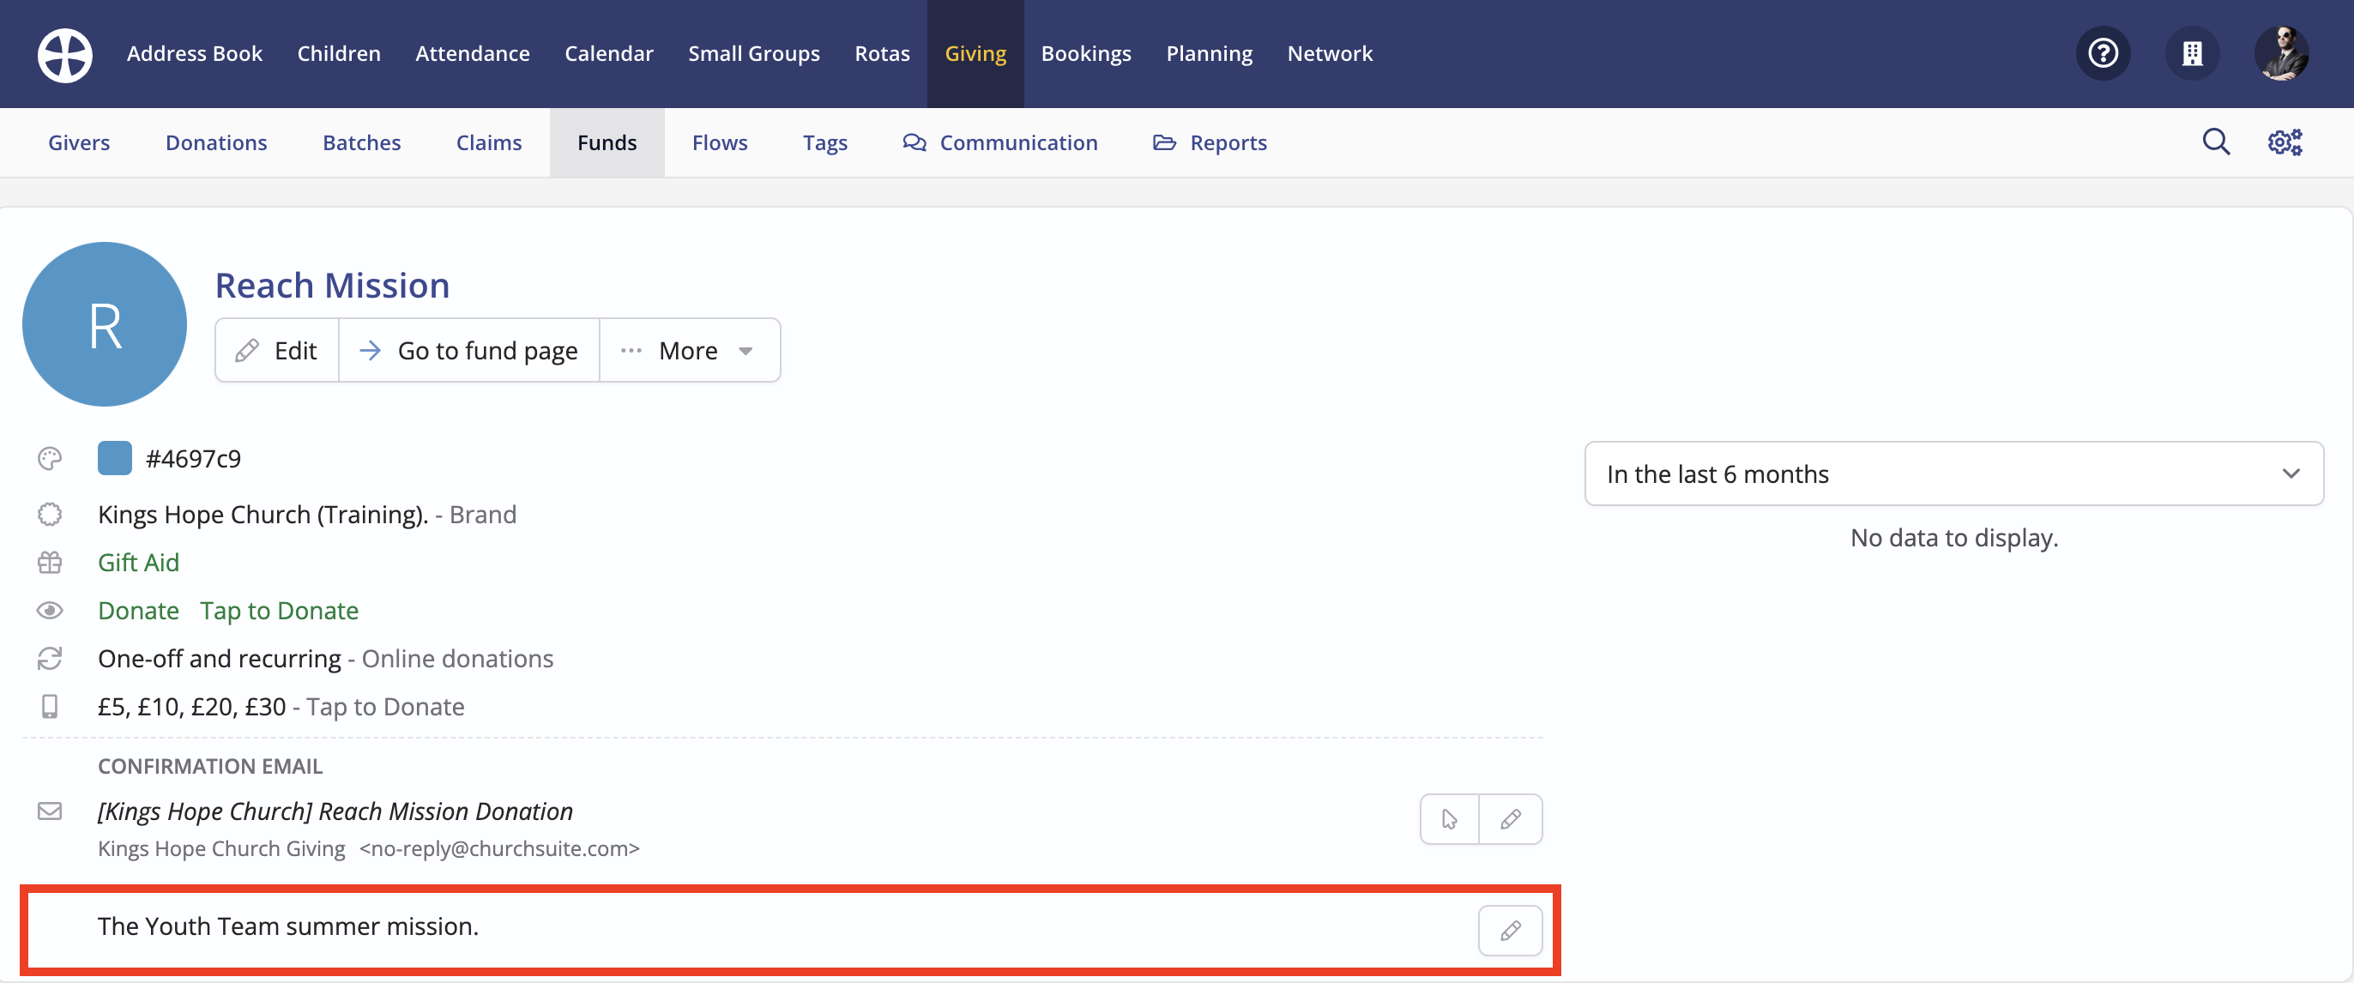
Task: Edit the confirmation email pencil button
Action: coord(1511,819)
